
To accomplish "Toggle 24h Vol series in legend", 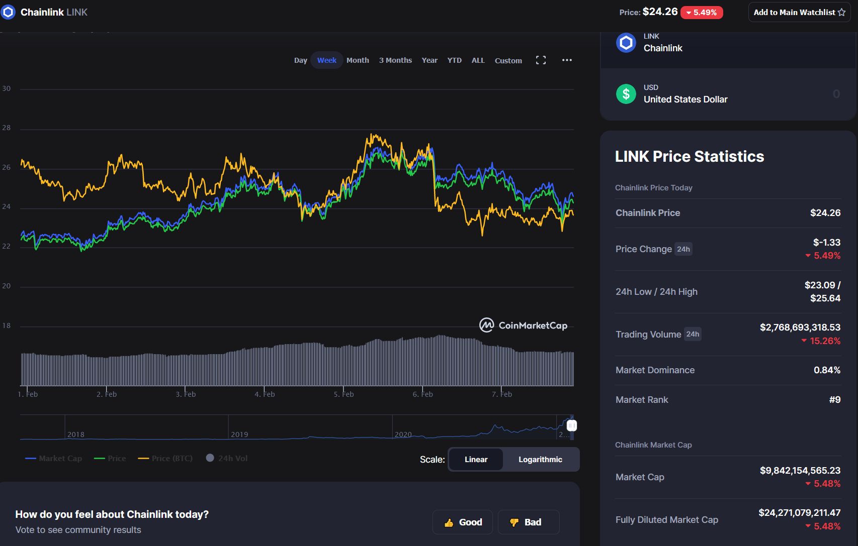I will [x=227, y=459].
